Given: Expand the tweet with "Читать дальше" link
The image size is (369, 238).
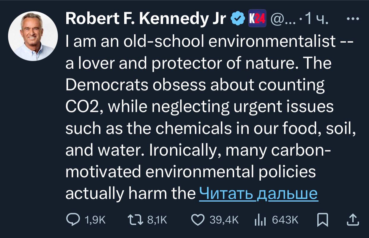Looking at the screenshot, I should (x=258, y=194).
